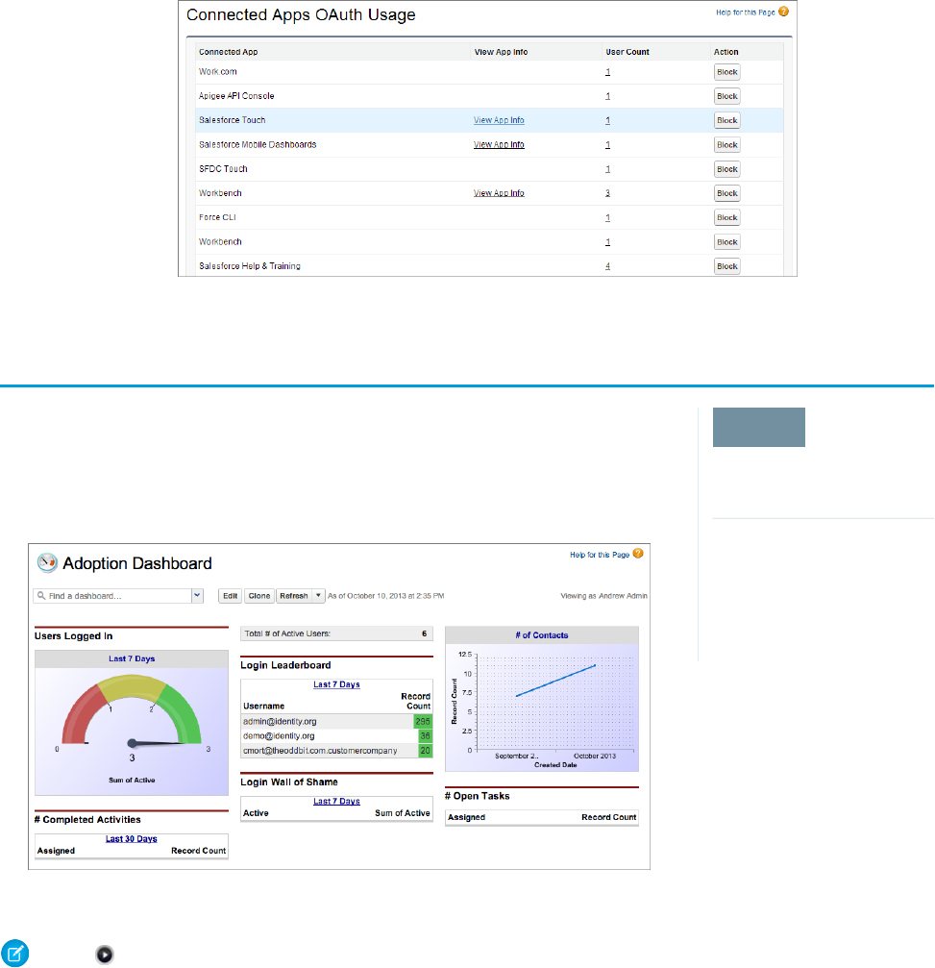Click Last 7 Days link in Users Logged In
This screenshot has width=935, height=968.
click(x=132, y=658)
